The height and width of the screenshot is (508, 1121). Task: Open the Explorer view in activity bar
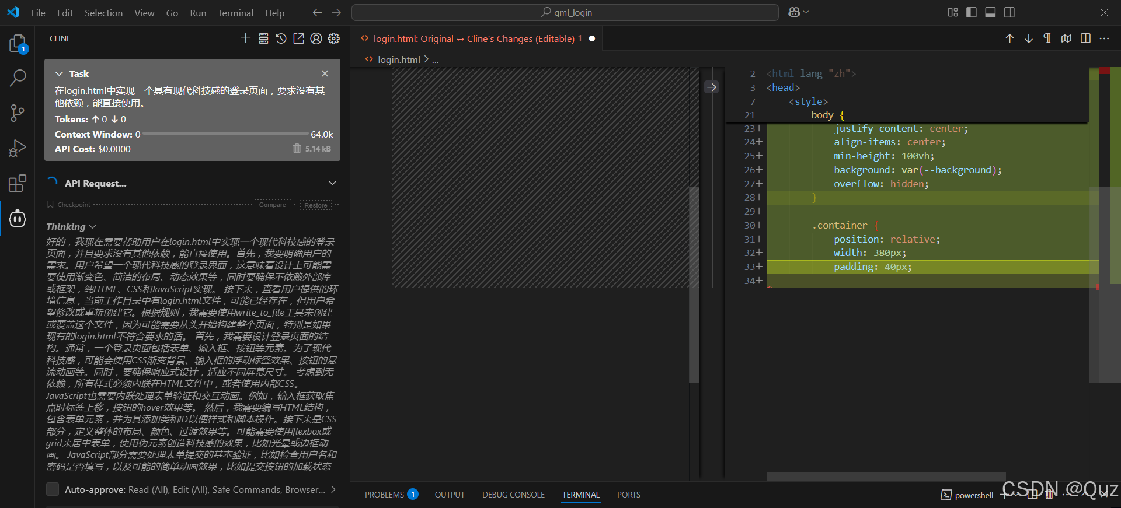[18, 44]
